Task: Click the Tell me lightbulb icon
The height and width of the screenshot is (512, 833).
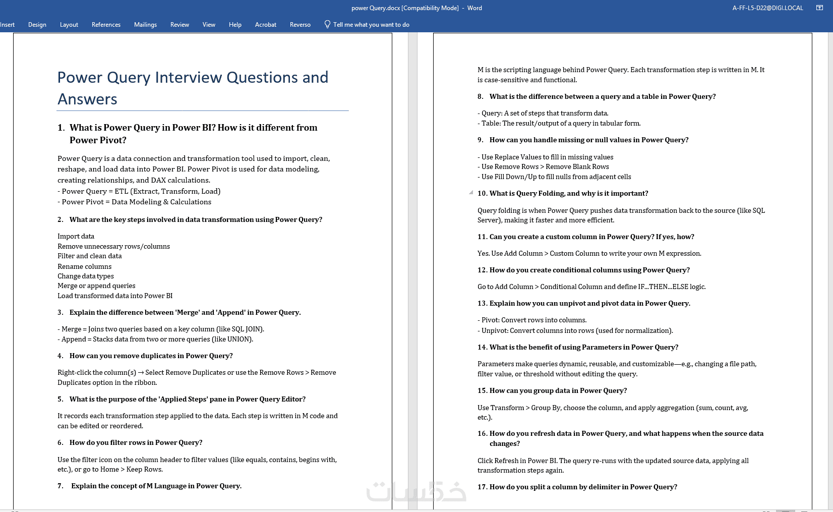Action: 327,24
